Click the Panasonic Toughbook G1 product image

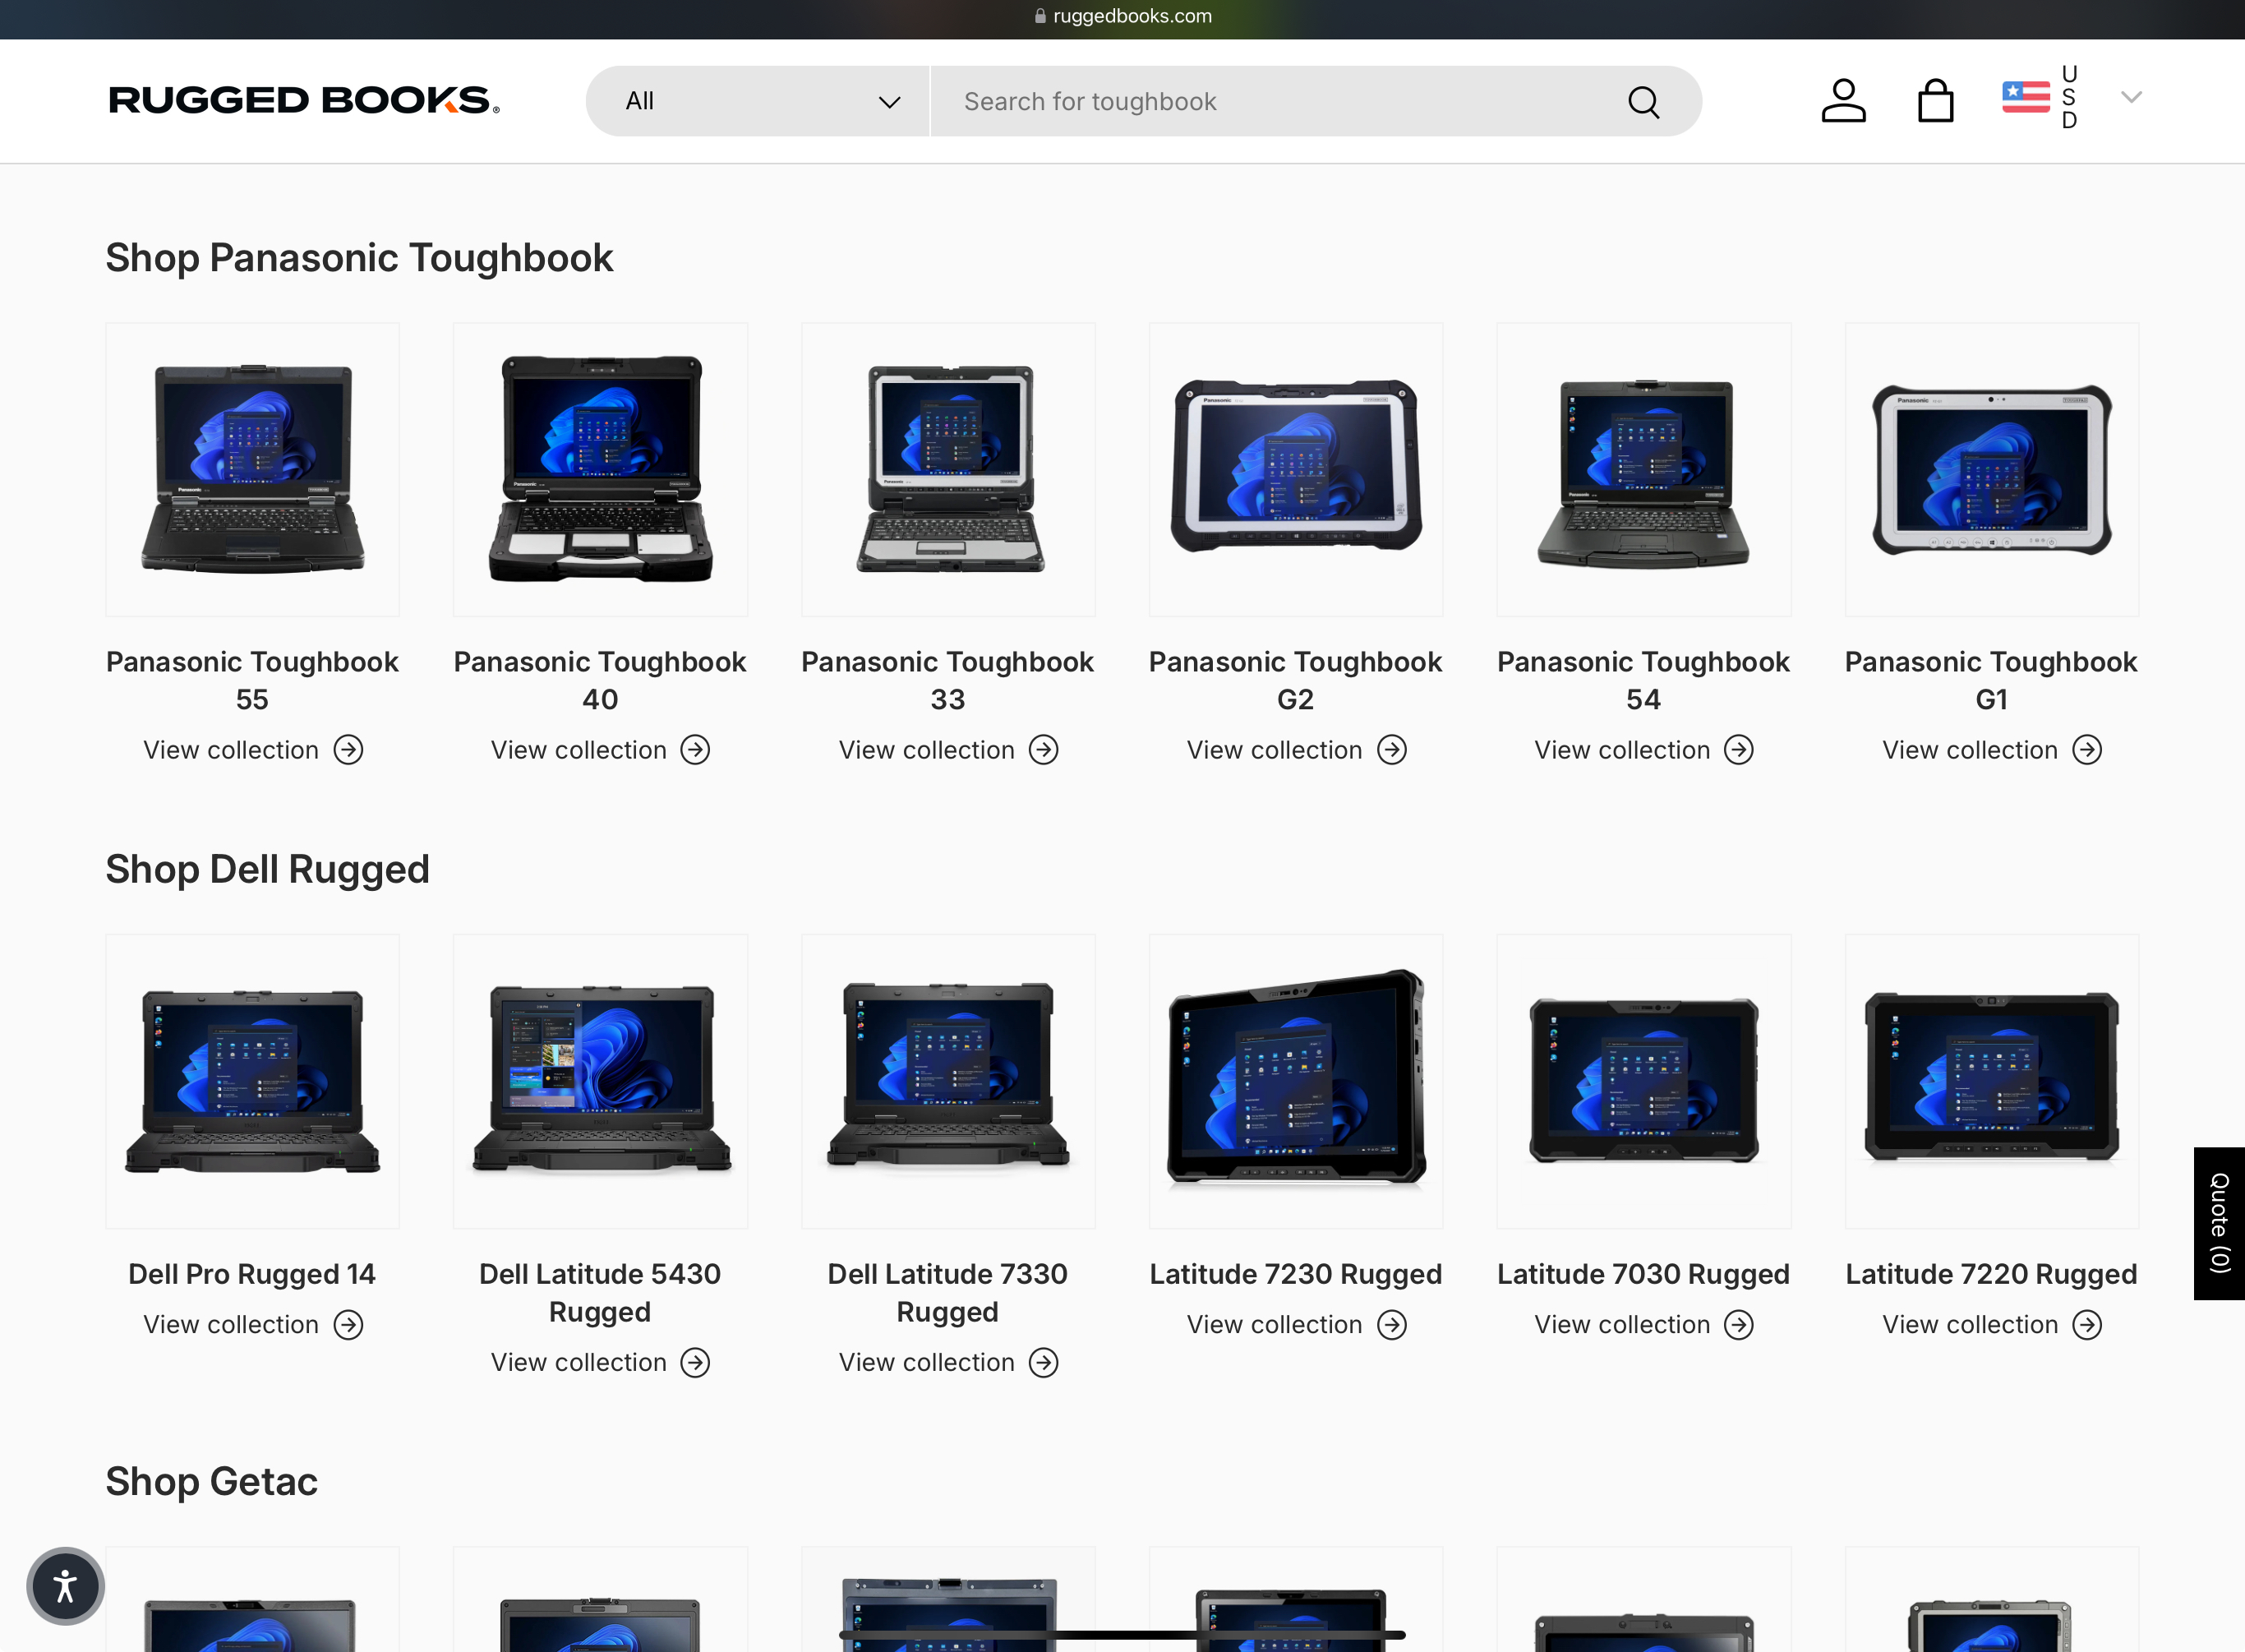(1990, 470)
